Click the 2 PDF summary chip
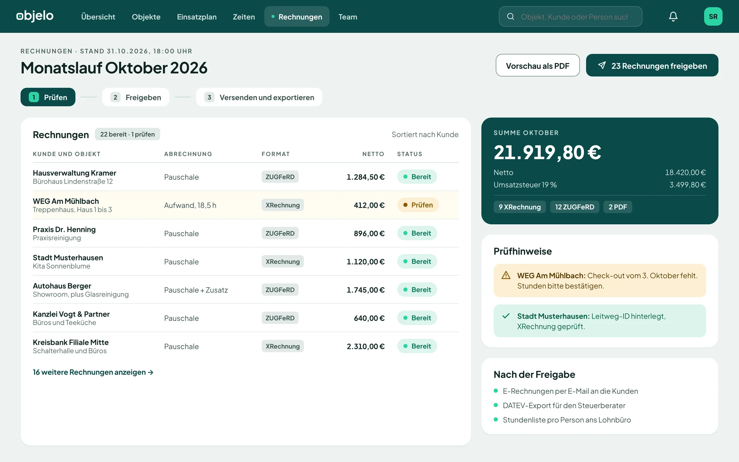Viewport: 739px width, 462px height. click(x=617, y=207)
